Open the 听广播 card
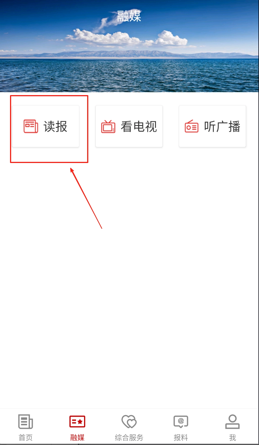The height and width of the screenshot is (445, 259). click(x=212, y=126)
